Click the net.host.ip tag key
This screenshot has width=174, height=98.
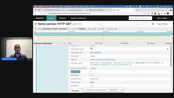(75, 75)
